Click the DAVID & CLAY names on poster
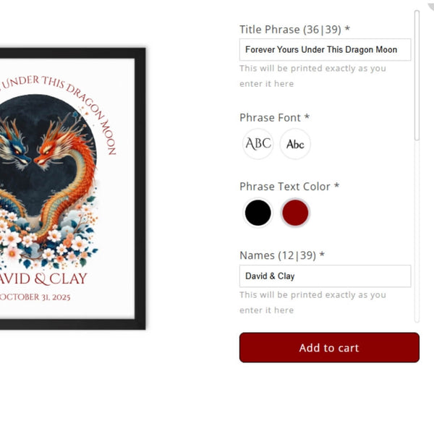The width and height of the screenshot is (434, 434). [43, 278]
